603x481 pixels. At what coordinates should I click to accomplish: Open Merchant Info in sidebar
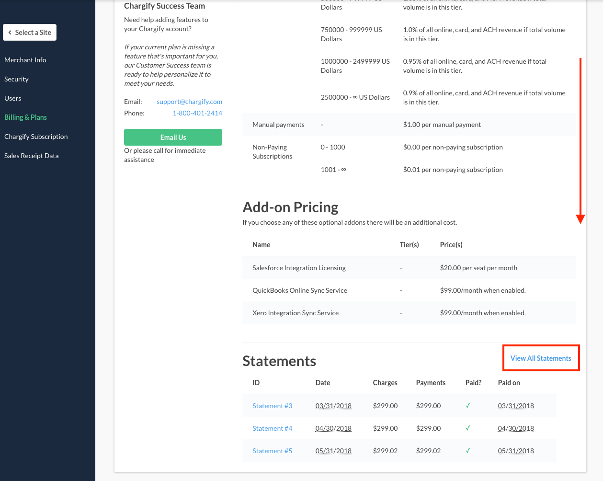[x=25, y=60]
